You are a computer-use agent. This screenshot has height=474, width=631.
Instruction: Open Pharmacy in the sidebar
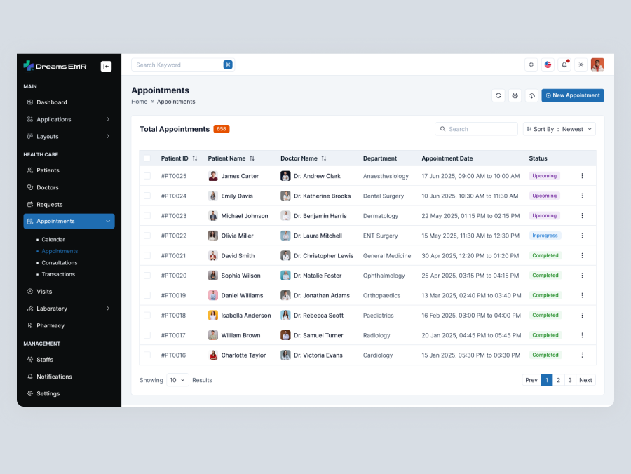69,325
